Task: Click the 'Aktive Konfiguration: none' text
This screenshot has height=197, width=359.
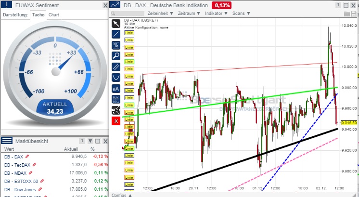Action: [x=146, y=27]
